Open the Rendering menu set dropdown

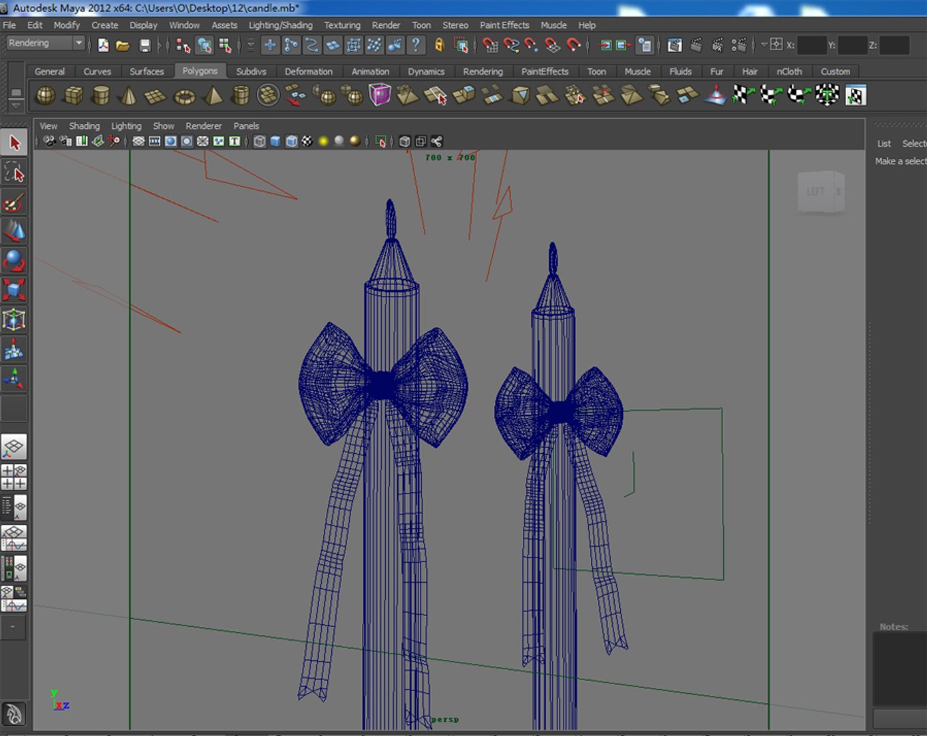click(x=45, y=43)
